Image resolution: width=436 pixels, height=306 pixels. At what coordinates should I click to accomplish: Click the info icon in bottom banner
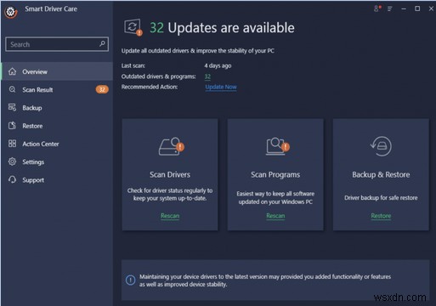[x=130, y=280]
